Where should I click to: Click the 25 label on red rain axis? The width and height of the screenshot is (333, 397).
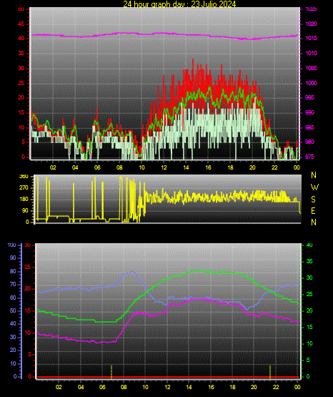27,267
